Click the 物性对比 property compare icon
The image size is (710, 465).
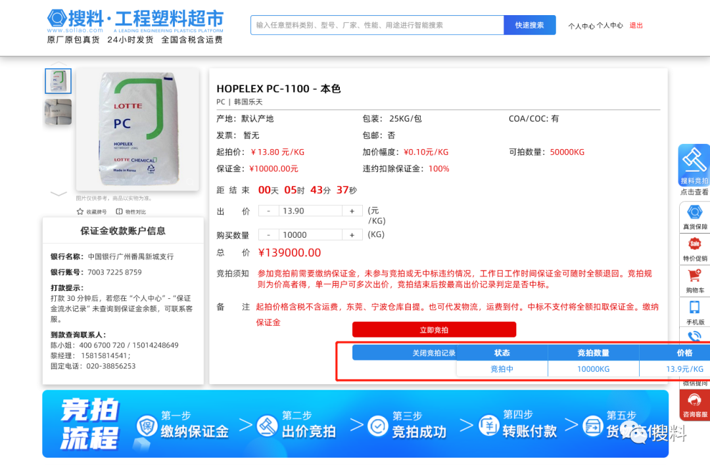(x=120, y=211)
